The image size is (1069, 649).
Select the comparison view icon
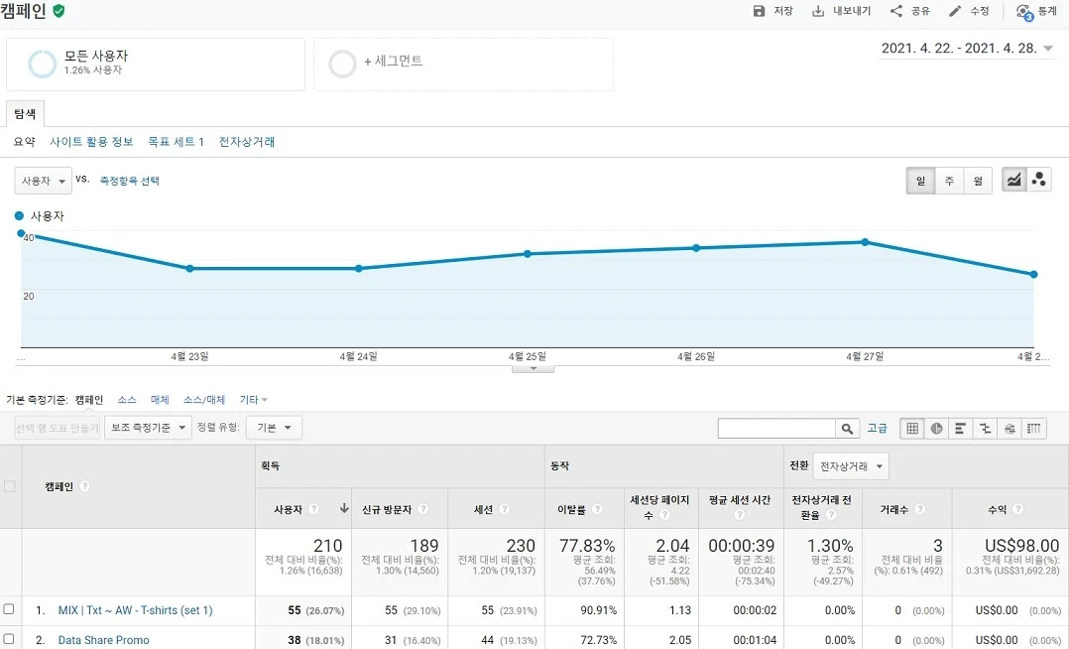point(985,429)
